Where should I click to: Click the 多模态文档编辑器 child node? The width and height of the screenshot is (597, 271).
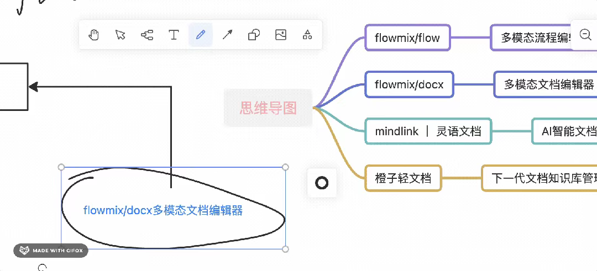tap(545, 84)
